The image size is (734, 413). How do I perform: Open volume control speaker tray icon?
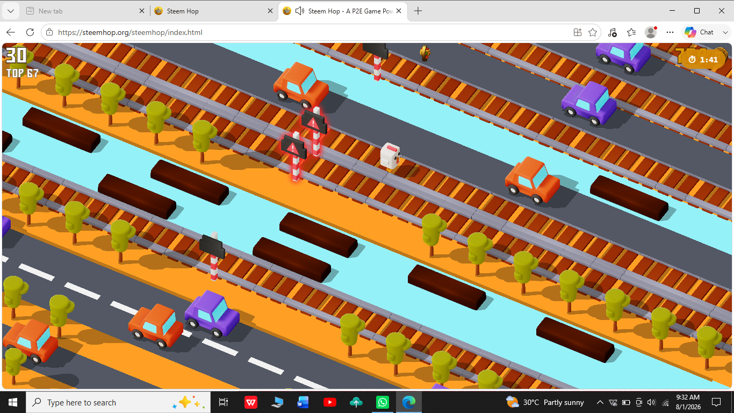tap(652, 402)
